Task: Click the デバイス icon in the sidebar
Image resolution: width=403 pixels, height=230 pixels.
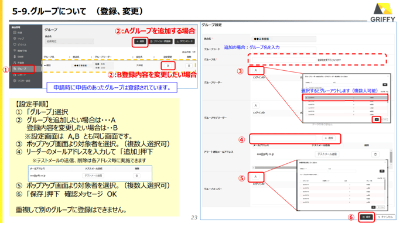Action: [15, 44]
